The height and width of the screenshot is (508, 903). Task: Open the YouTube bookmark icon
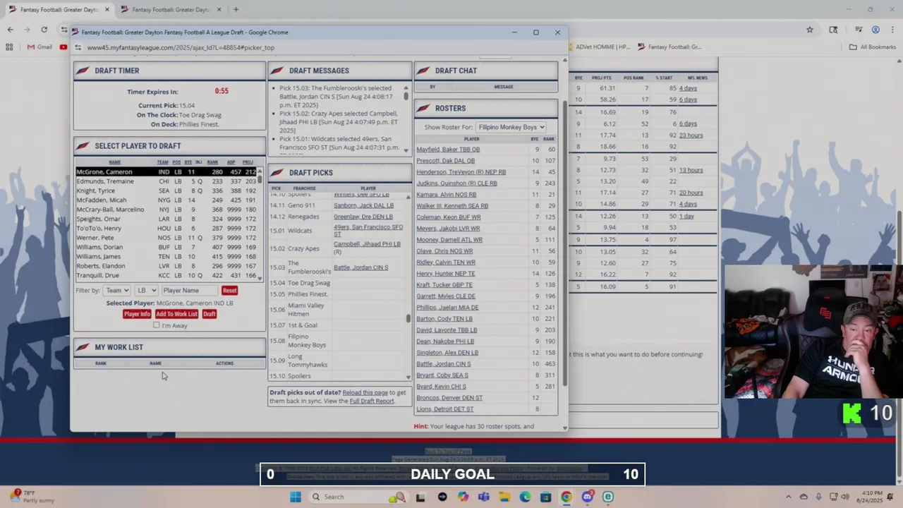point(63,47)
